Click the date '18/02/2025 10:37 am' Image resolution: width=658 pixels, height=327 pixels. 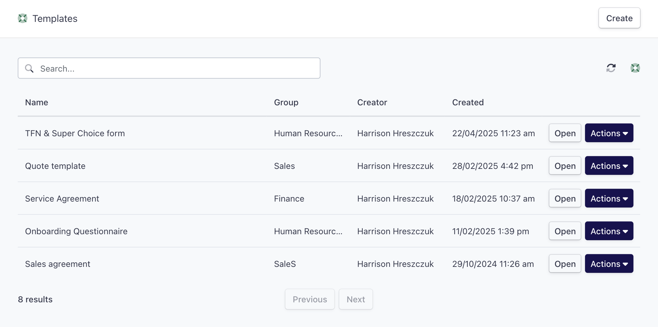493,199
